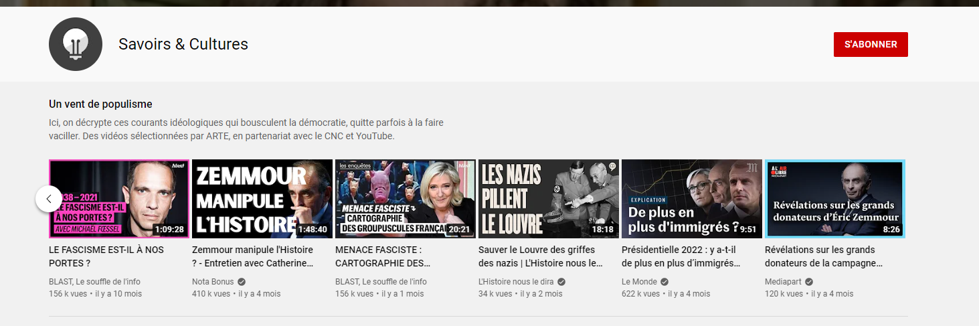Open Le Monde channel link

(x=638, y=282)
